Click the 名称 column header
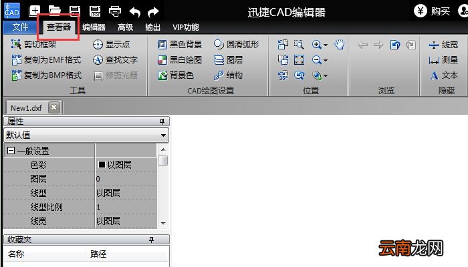468x267 pixels. (x=45, y=254)
